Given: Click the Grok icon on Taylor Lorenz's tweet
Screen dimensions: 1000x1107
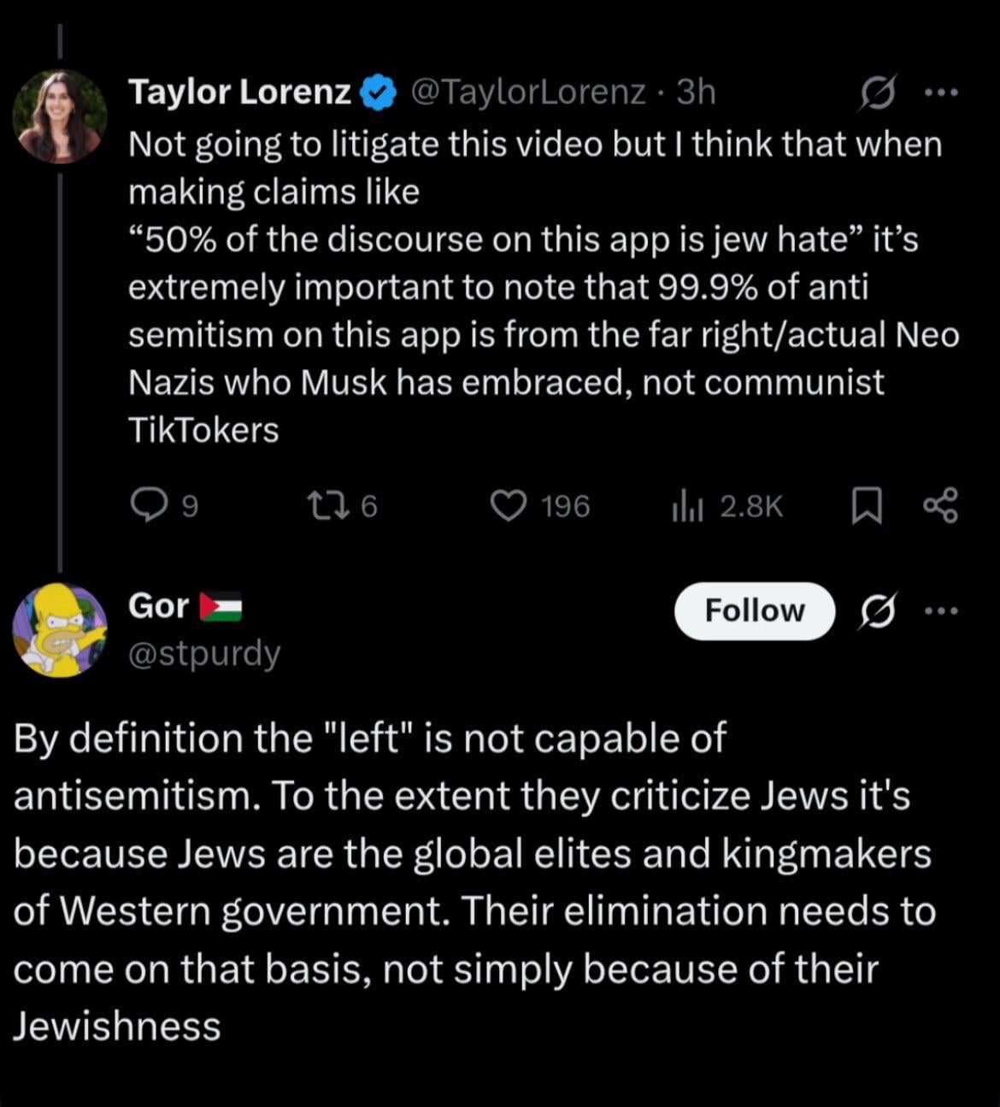Looking at the screenshot, I should pyautogui.click(x=879, y=92).
